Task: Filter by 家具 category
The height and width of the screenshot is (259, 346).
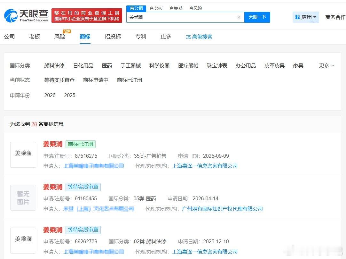Action: coord(298,66)
